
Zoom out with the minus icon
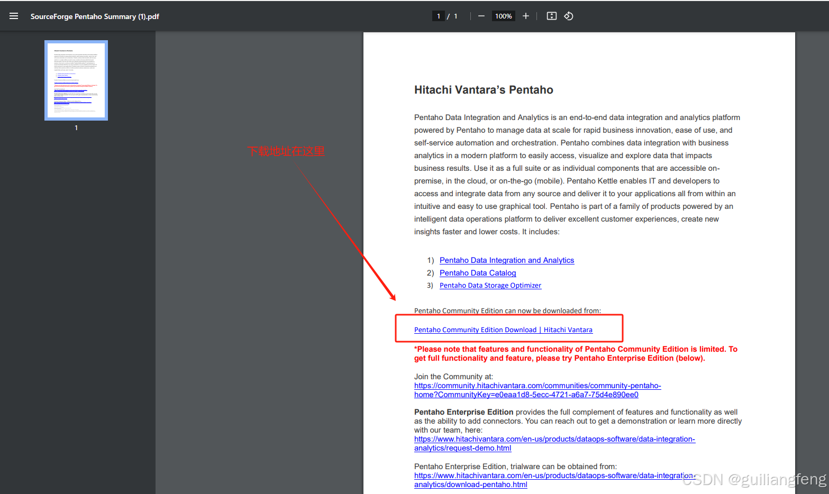[x=481, y=16]
